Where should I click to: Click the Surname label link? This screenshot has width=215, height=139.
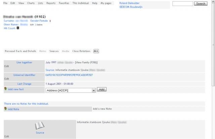[x=9, y=21]
